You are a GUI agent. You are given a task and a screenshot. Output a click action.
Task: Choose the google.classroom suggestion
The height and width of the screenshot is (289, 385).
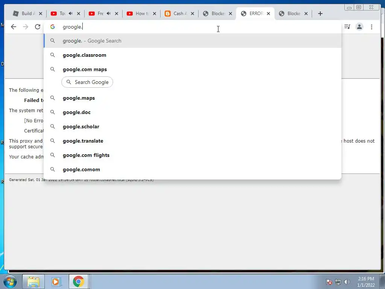point(192,55)
